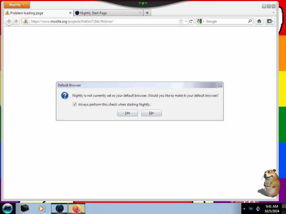Launch Windows Media Player from taskbar
This screenshot has width=286, height=214.
42,208
